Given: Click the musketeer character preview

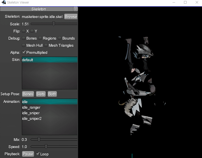Looking at the screenshot, I should tap(142, 86).
